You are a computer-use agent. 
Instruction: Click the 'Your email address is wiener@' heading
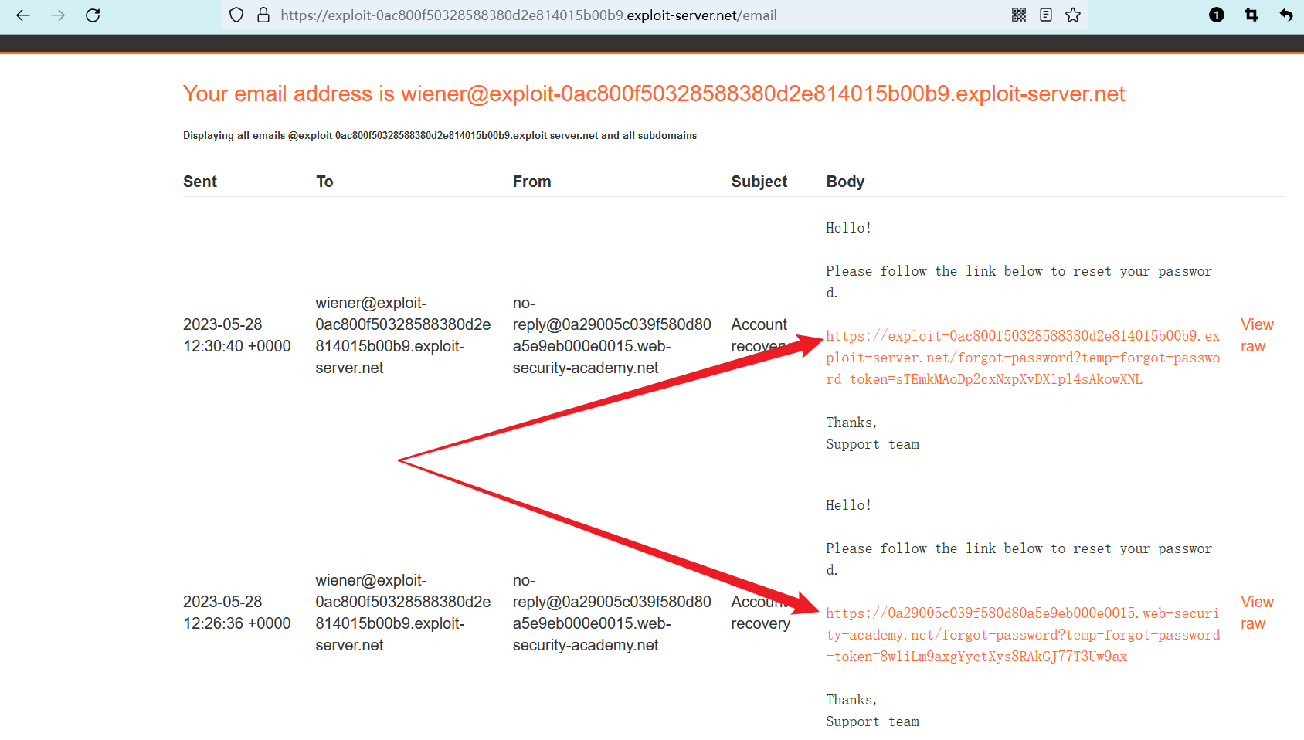(x=654, y=93)
